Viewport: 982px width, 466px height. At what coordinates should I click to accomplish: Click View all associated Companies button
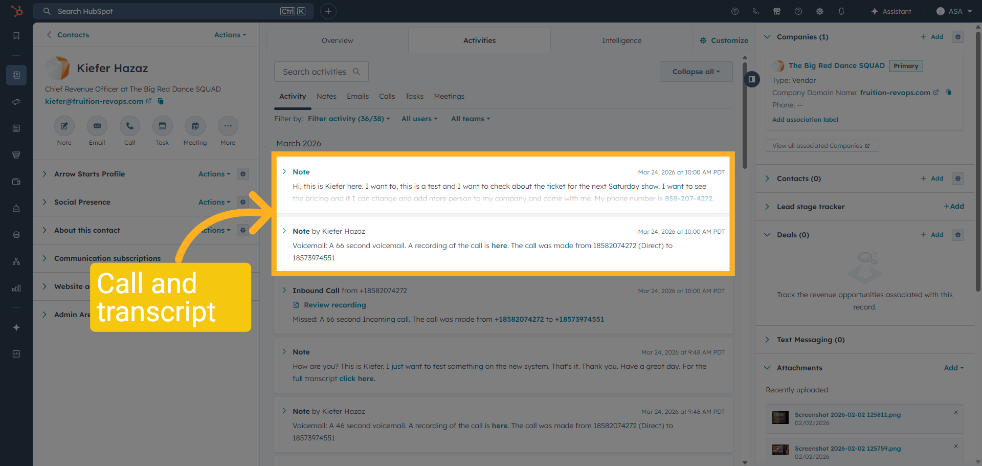pyautogui.click(x=822, y=146)
